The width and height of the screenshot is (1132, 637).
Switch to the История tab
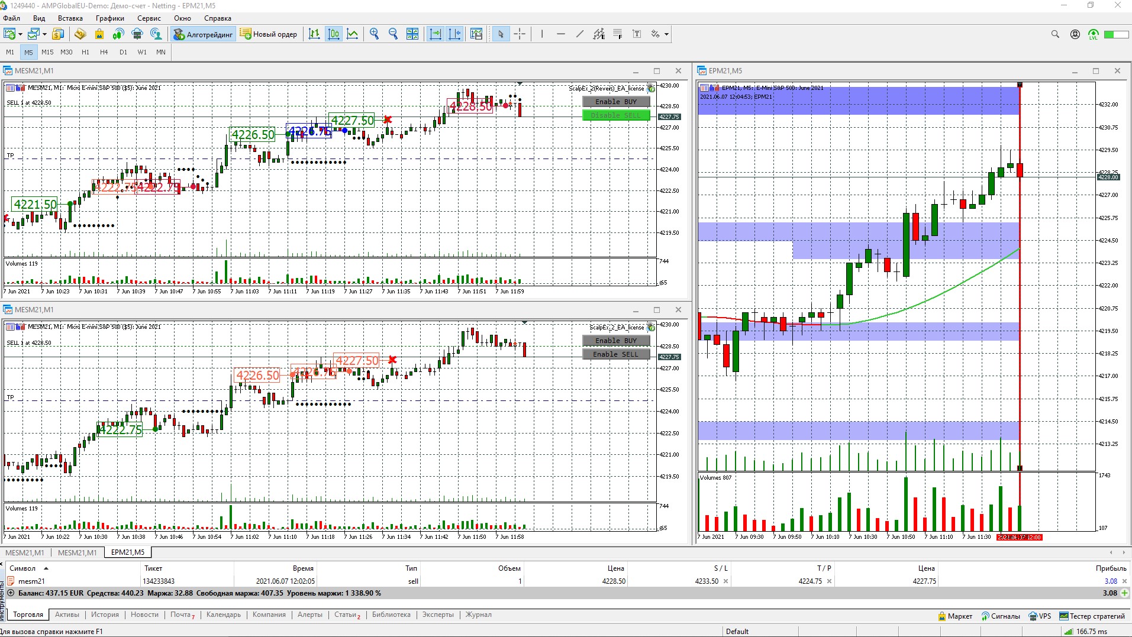point(105,615)
